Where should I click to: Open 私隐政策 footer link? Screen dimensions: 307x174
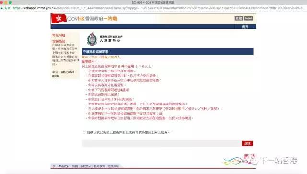pos(99,166)
